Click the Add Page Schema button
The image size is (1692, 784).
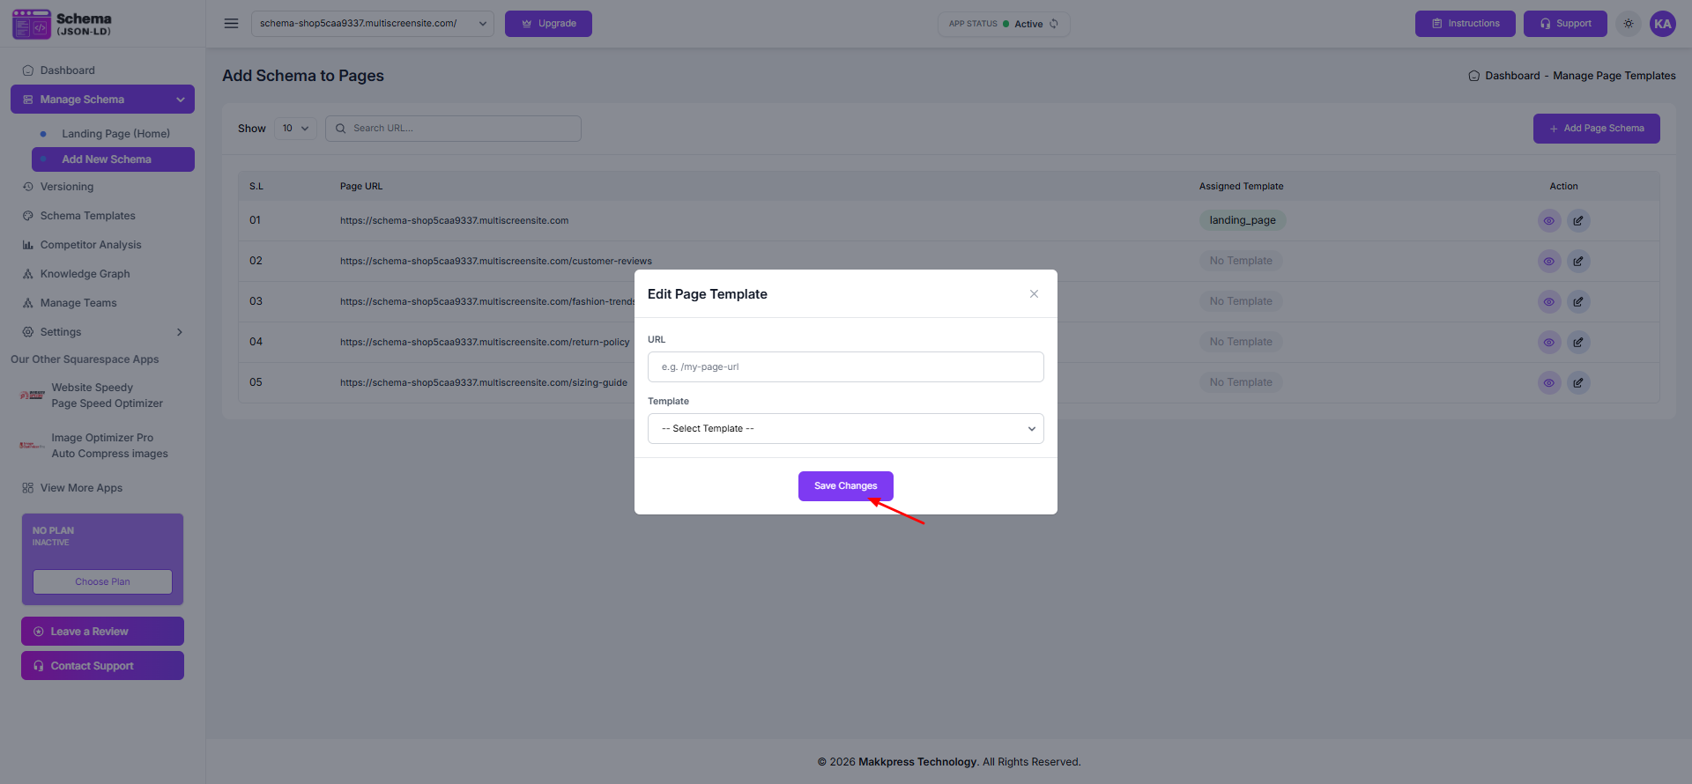pyautogui.click(x=1596, y=129)
